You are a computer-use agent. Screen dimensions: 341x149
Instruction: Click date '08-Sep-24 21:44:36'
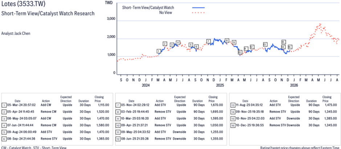pyautogui.click(x=21, y=139)
